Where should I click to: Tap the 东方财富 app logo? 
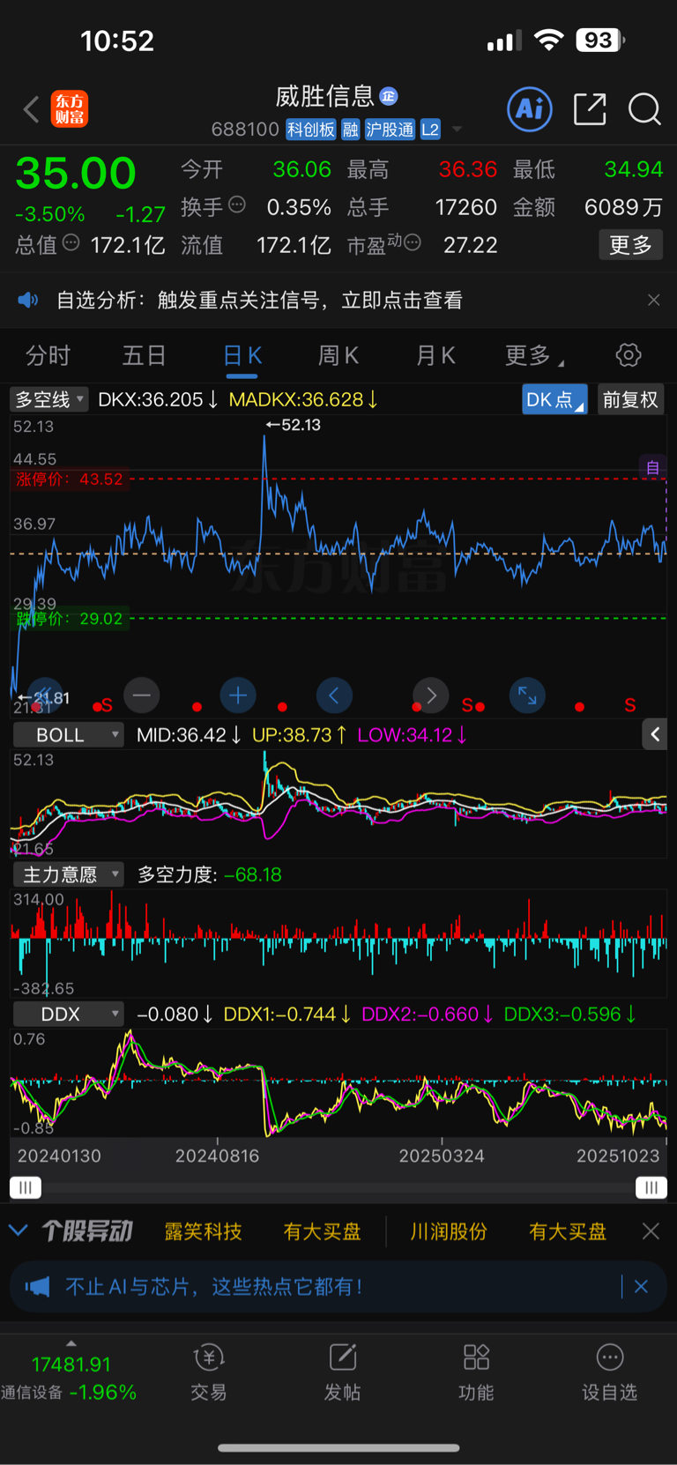coord(70,109)
